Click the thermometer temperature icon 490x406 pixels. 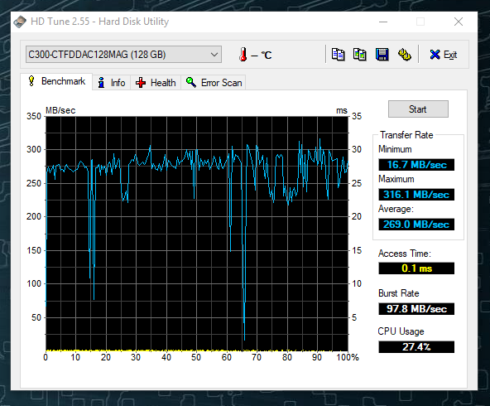point(243,55)
